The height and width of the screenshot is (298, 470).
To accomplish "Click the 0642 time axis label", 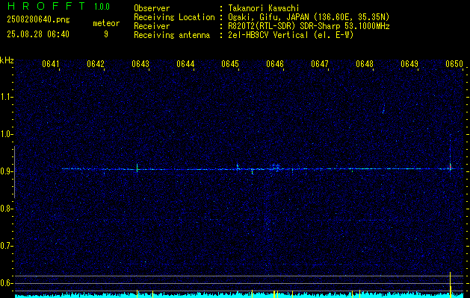I will click(x=96, y=64).
